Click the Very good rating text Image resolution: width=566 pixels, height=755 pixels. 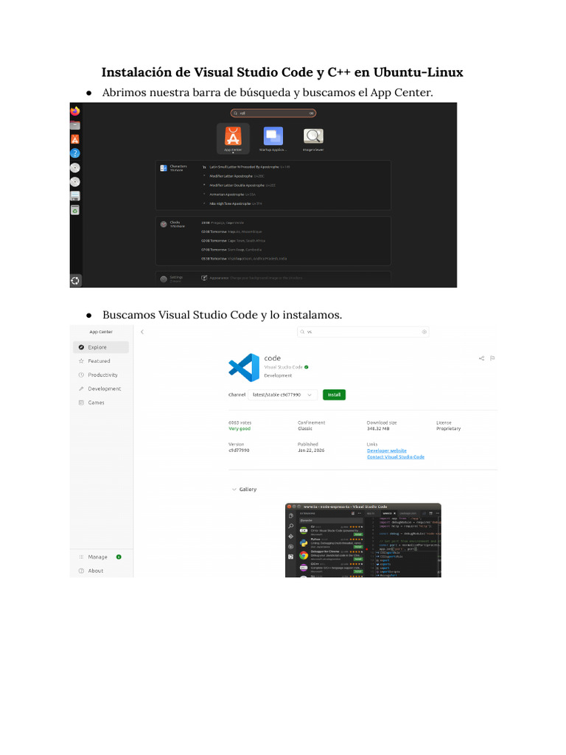240,428
